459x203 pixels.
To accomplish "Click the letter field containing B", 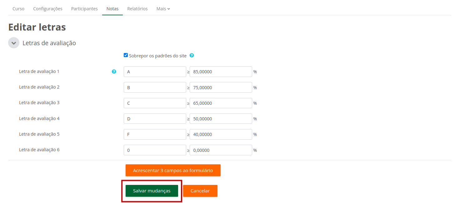I will tap(155, 87).
